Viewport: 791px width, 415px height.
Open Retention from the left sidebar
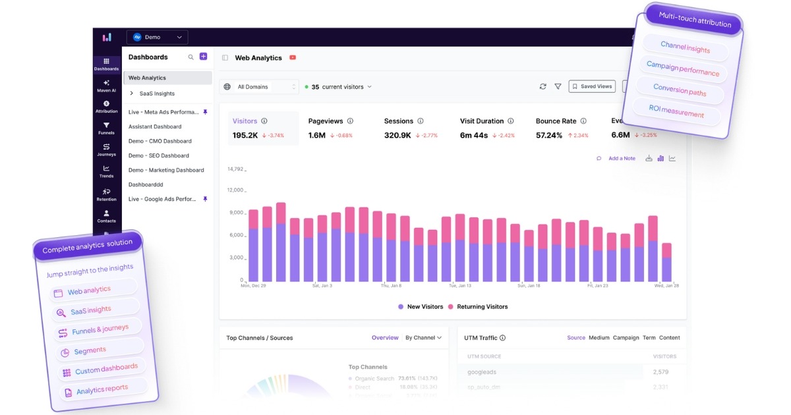[106, 194]
